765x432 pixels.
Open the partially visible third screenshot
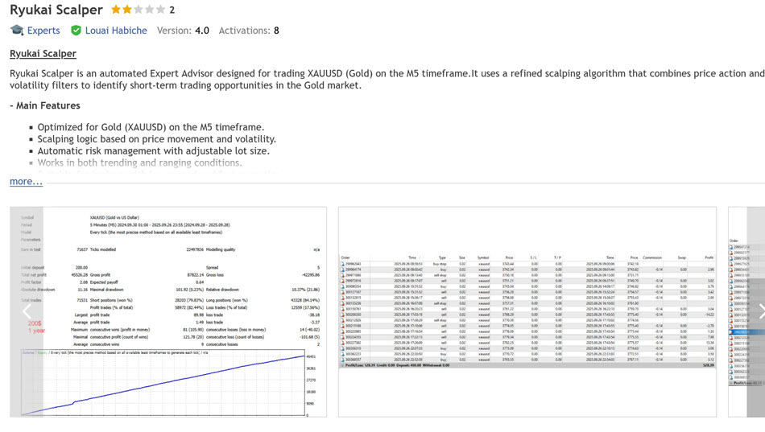pyautogui.click(x=746, y=312)
